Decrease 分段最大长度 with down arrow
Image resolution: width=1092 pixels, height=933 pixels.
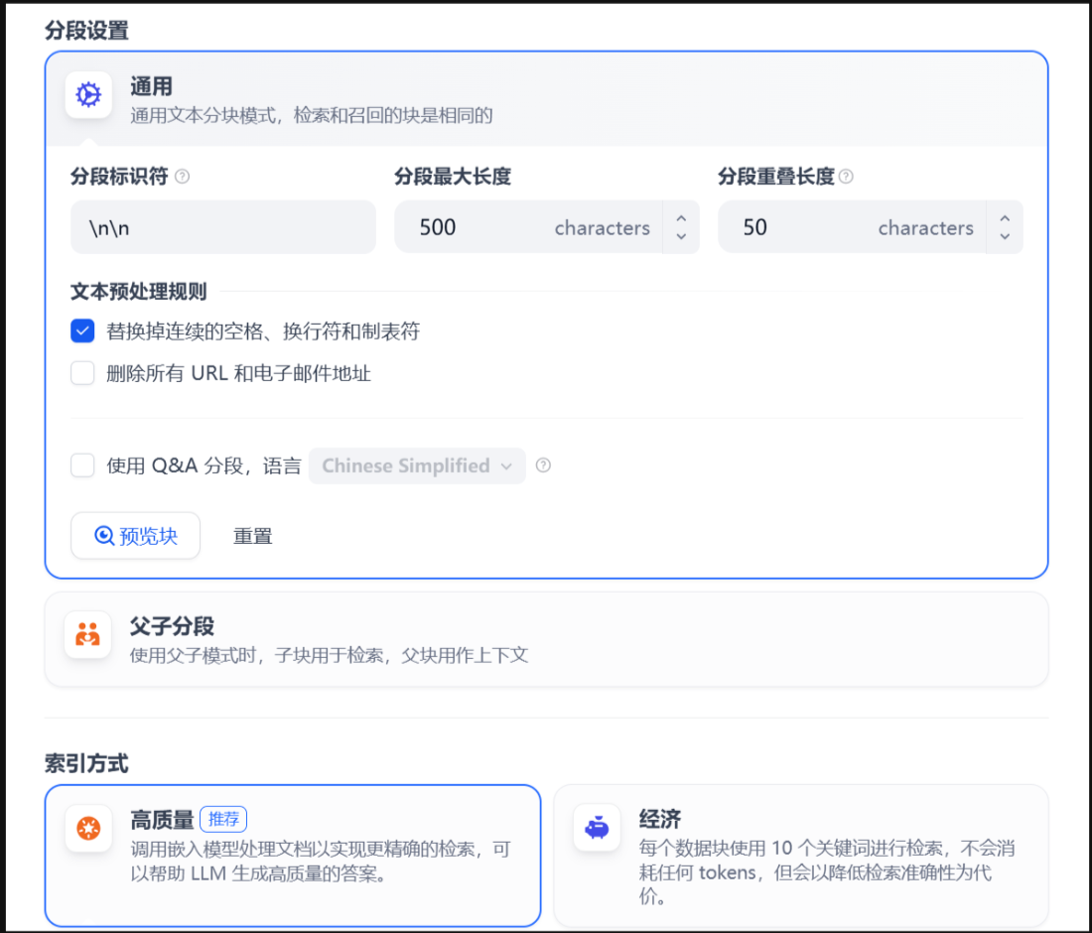pyautogui.click(x=681, y=236)
